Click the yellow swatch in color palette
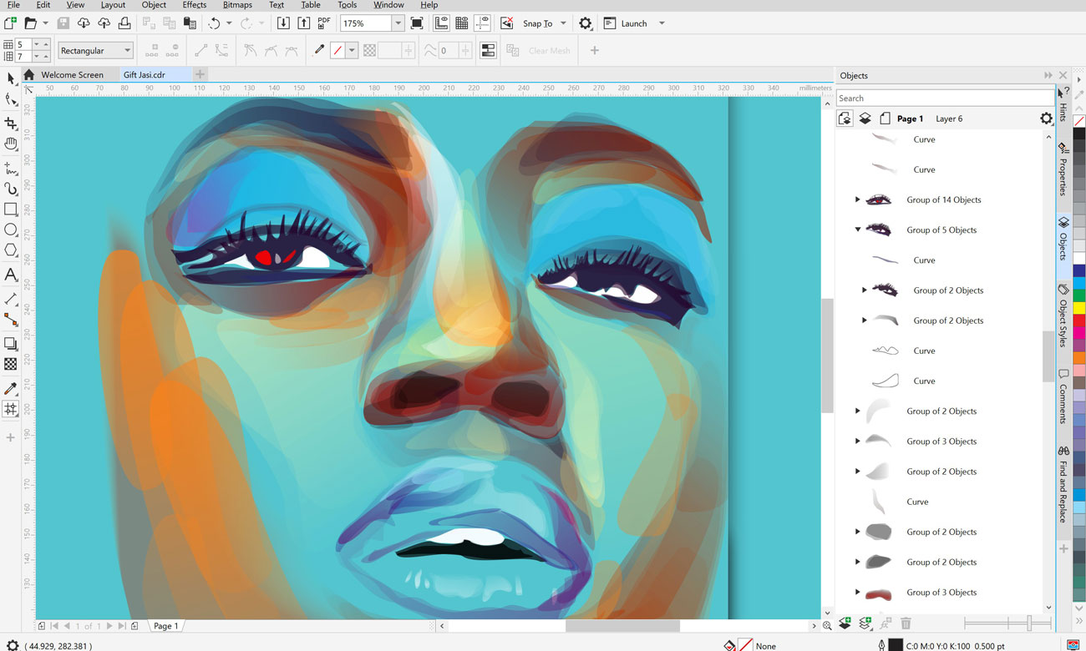Image resolution: width=1086 pixels, height=651 pixels. pos(1079,309)
